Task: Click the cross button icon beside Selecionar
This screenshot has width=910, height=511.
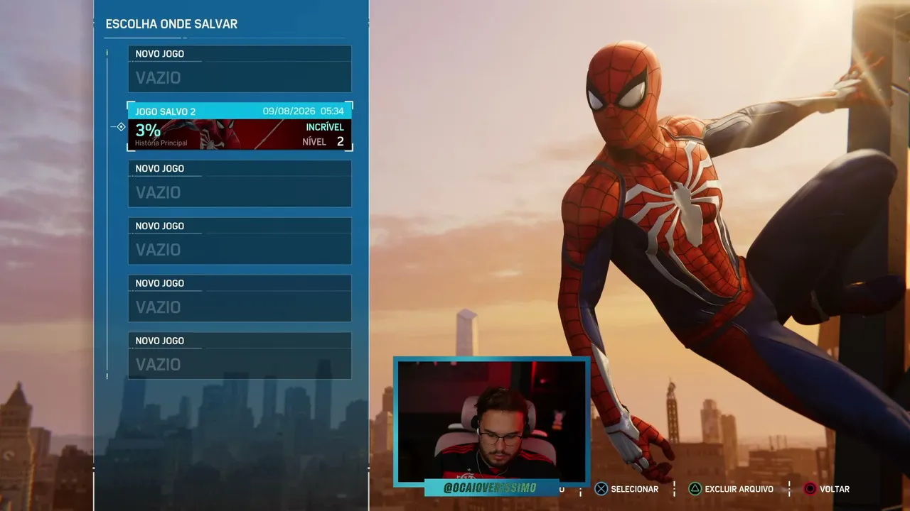Action: pyautogui.click(x=601, y=489)
